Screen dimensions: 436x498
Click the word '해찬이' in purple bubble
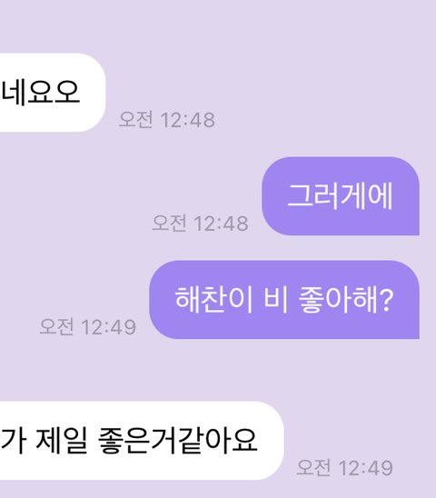pyautogui.click(x=213, y=300)
